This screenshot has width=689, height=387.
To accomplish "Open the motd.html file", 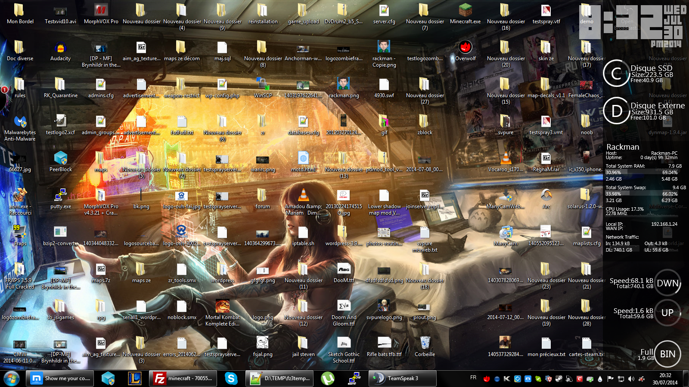I will click(303, 162).
